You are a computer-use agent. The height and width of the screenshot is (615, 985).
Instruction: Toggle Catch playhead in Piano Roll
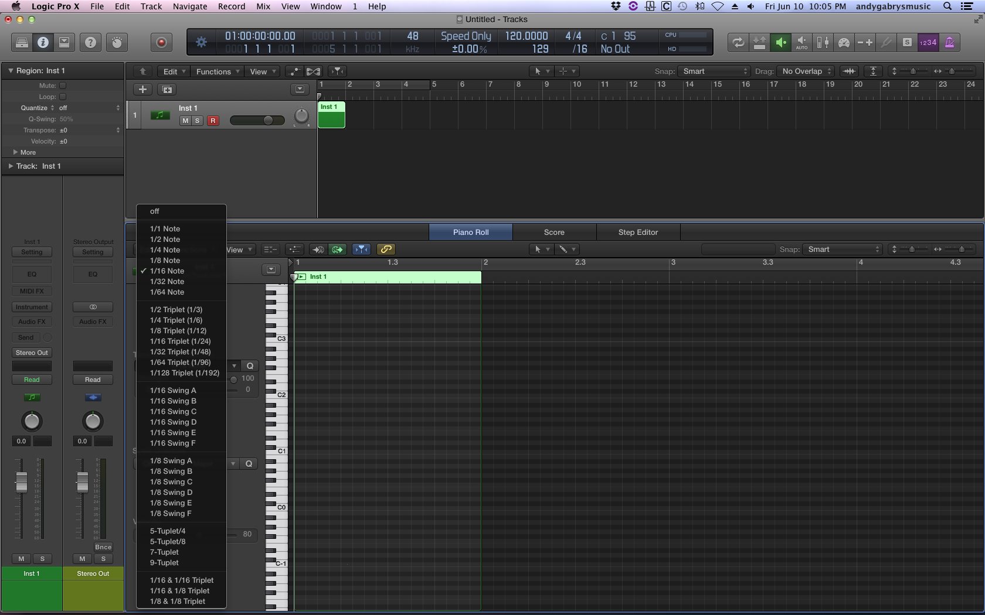click(362, 250)
